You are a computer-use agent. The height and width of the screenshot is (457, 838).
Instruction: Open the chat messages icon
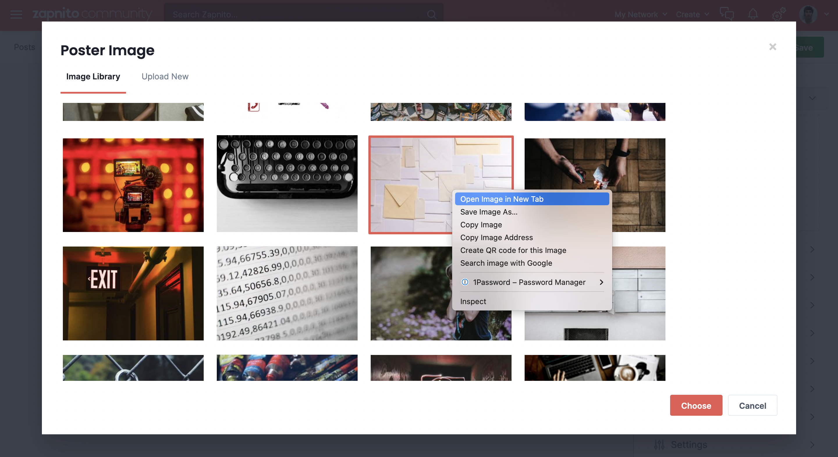coord(727,14)
